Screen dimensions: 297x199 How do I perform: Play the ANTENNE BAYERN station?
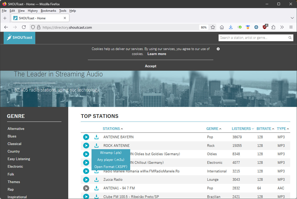(86, 137)
